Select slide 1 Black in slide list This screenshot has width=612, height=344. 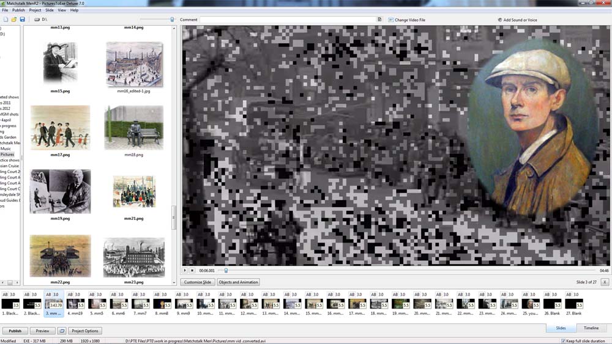coord(10,304)
